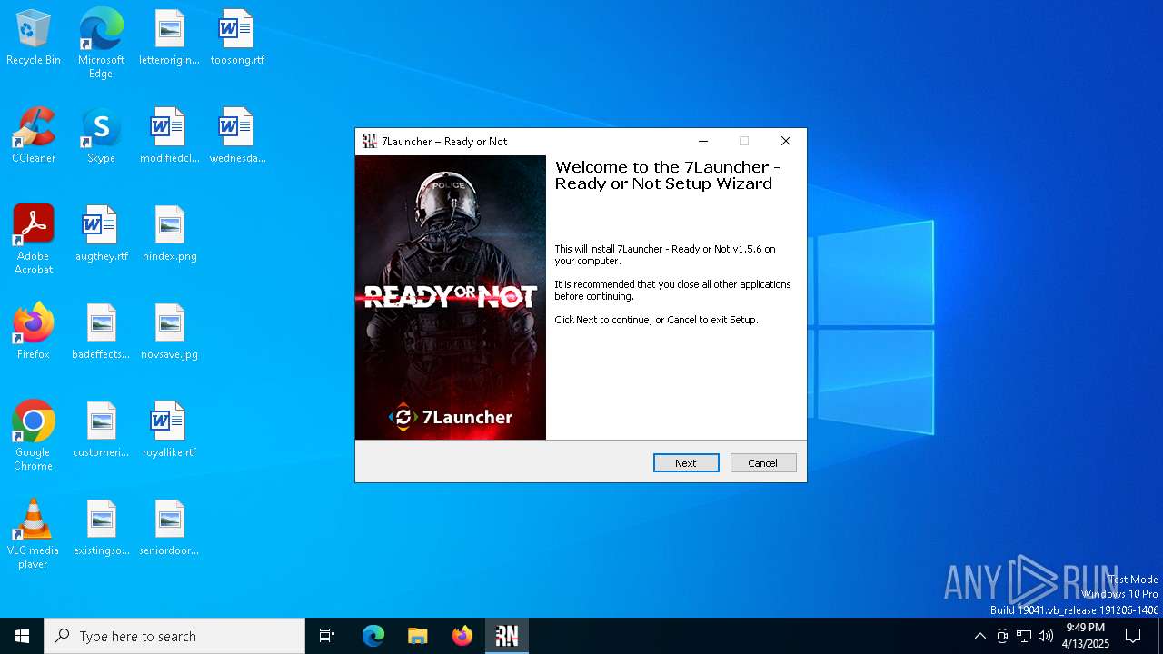Select the badeffects image file
The height and width of the screenshot is (654, 1163).
(x=101, y=332)
